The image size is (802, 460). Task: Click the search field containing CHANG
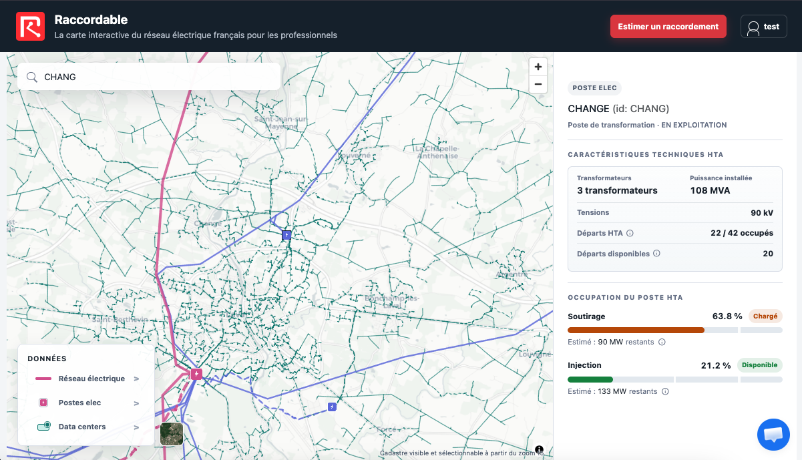coord(149,77)
